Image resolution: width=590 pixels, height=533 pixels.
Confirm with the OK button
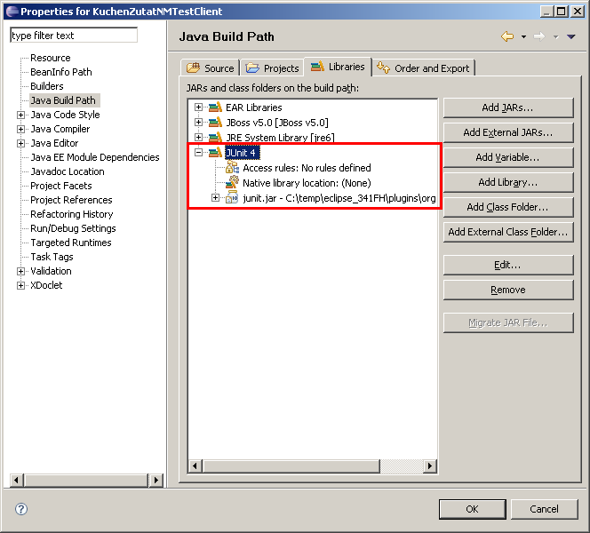tap(472, 509)
